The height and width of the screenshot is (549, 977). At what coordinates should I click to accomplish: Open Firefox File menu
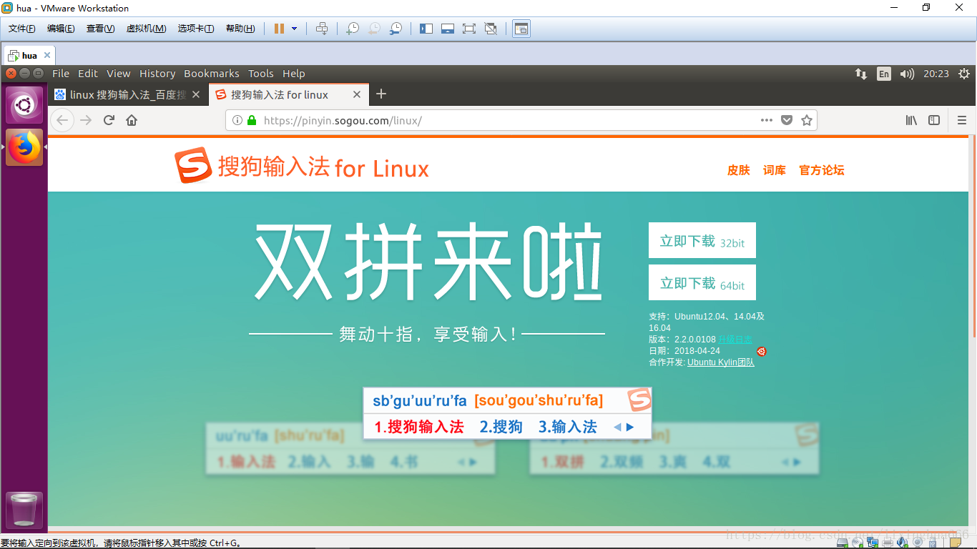tap(61, 74)
